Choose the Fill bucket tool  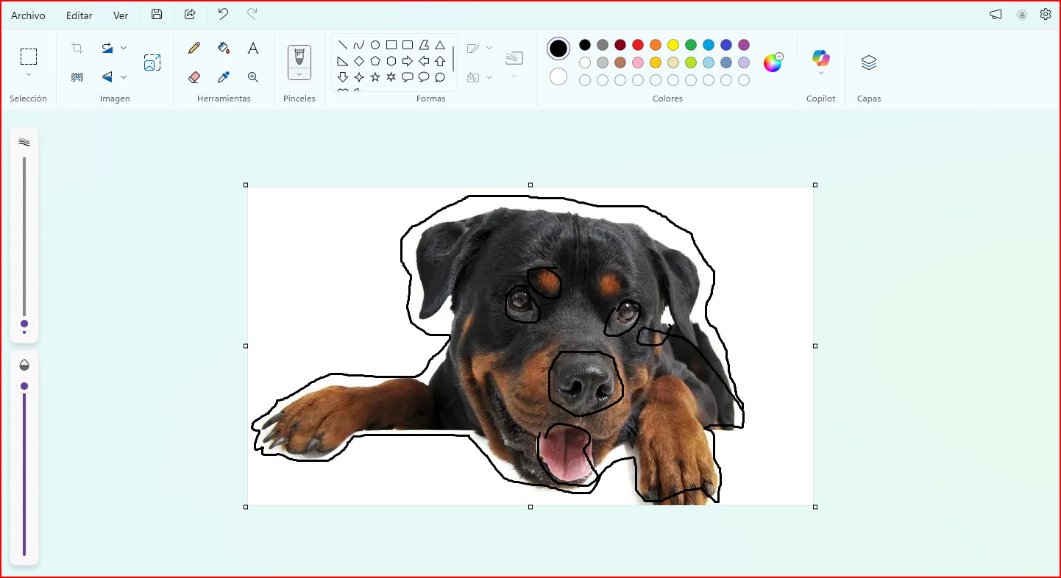point(224,49)
